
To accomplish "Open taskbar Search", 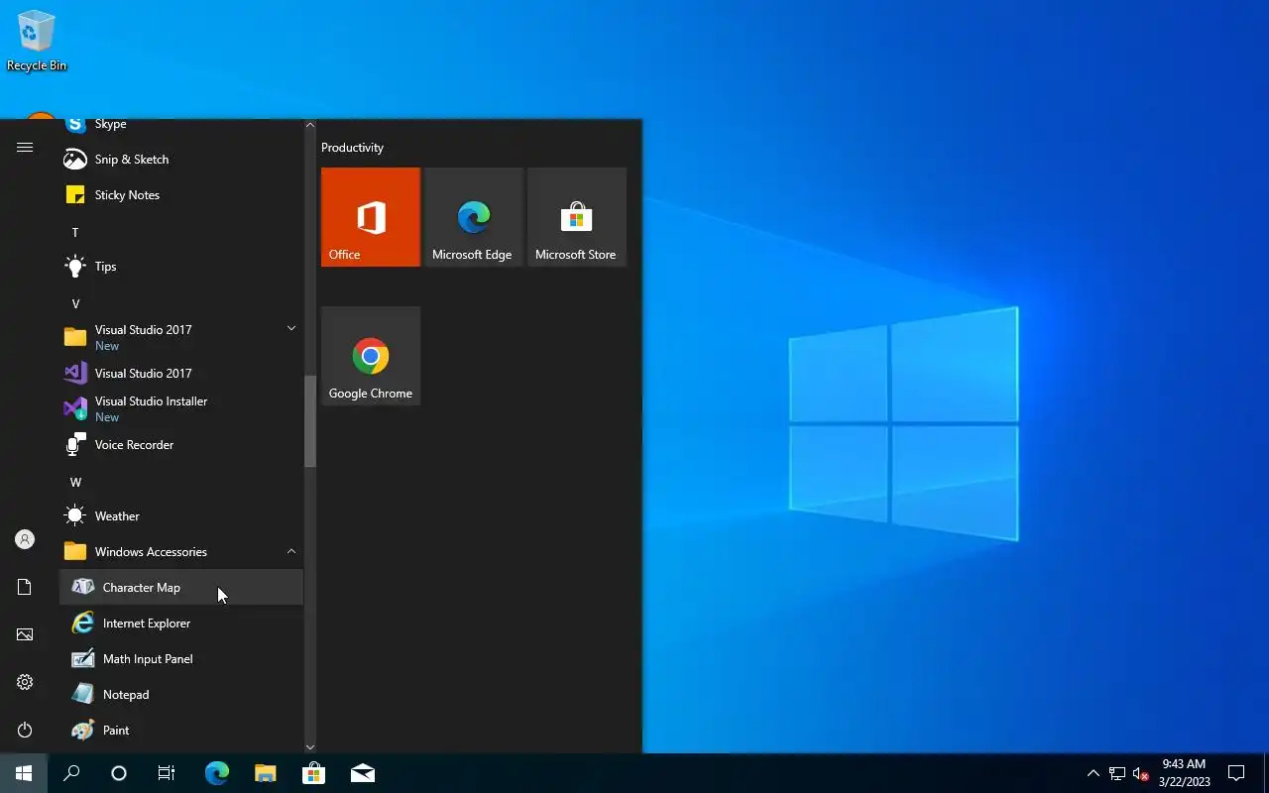I will pos(71,773).
